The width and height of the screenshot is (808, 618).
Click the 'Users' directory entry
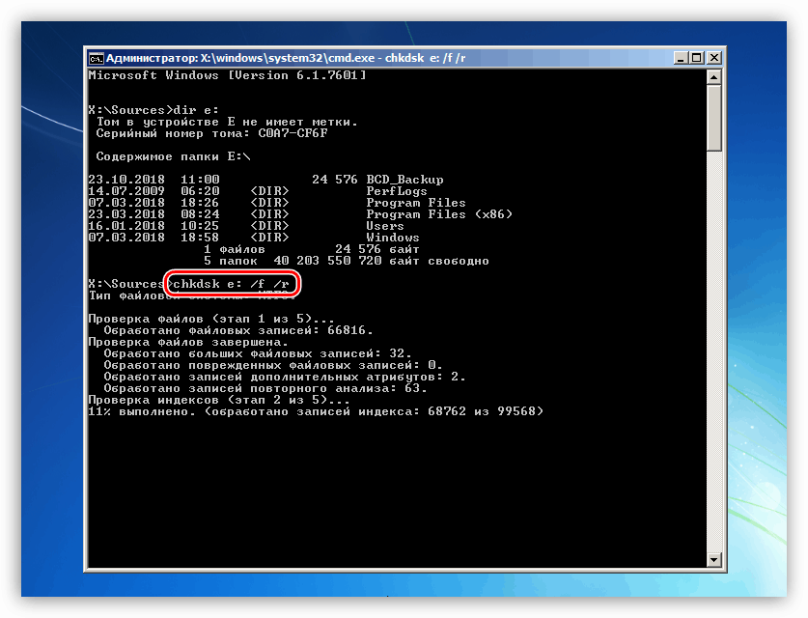[x=246, y=226]
